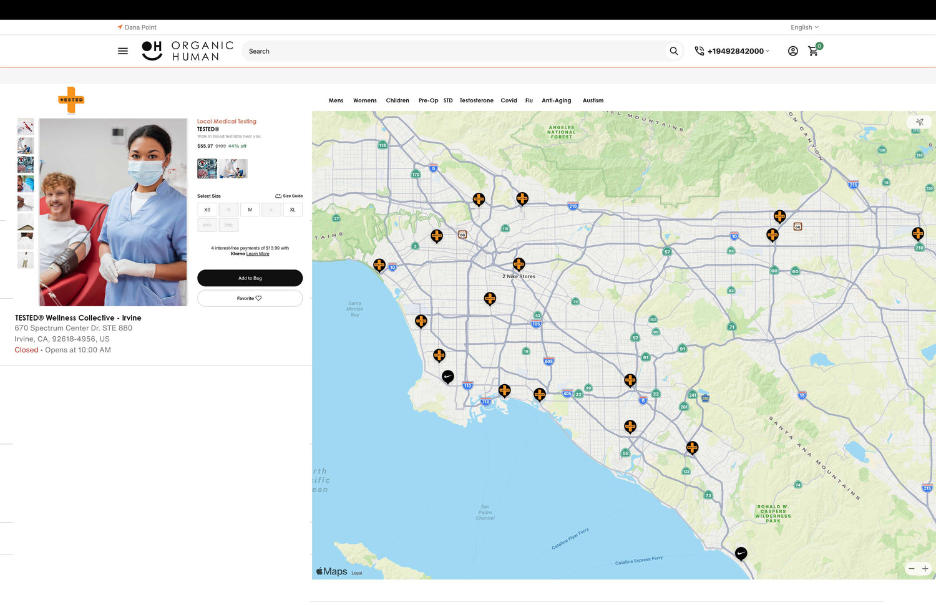Open the Size Guide
Viewport: 936px width, 605px height.
[289, 196]
